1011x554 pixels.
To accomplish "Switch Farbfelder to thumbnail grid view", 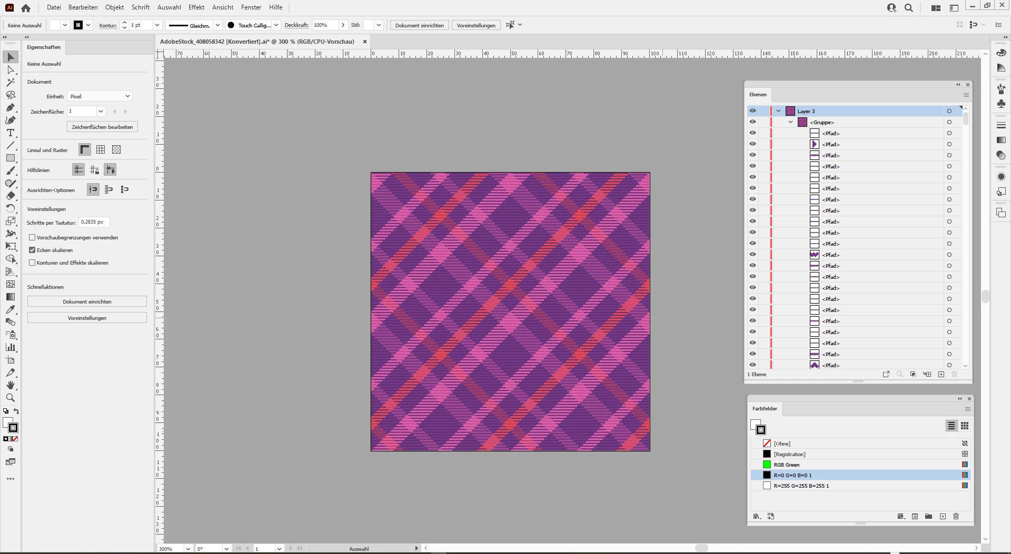I will click(x=965, y=426).
